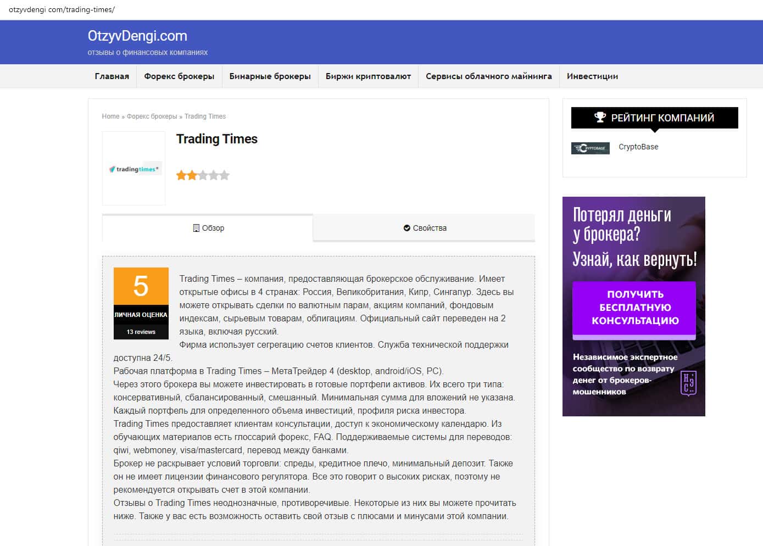This screenshot has width=763, height=546.
Task: Click the shield emblem in the ad banner
Action: (x=688, y=383)
